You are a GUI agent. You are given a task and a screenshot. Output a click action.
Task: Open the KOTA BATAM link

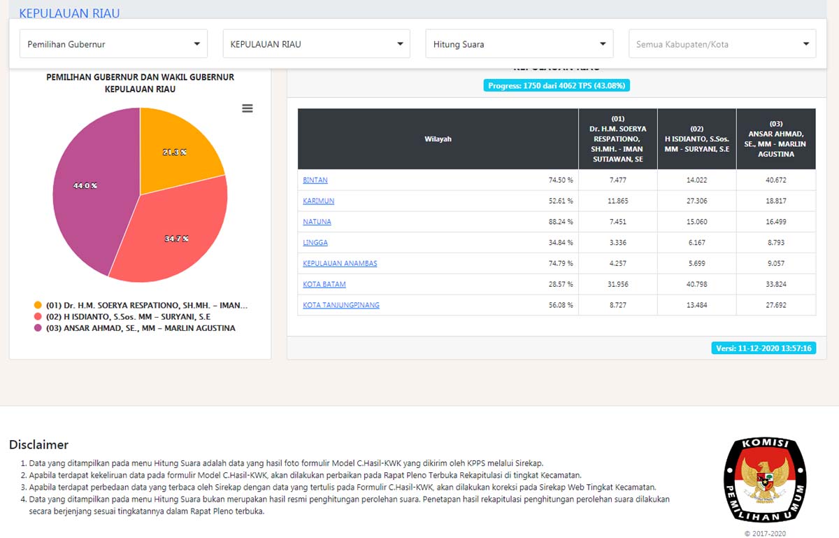pos(324,285)
